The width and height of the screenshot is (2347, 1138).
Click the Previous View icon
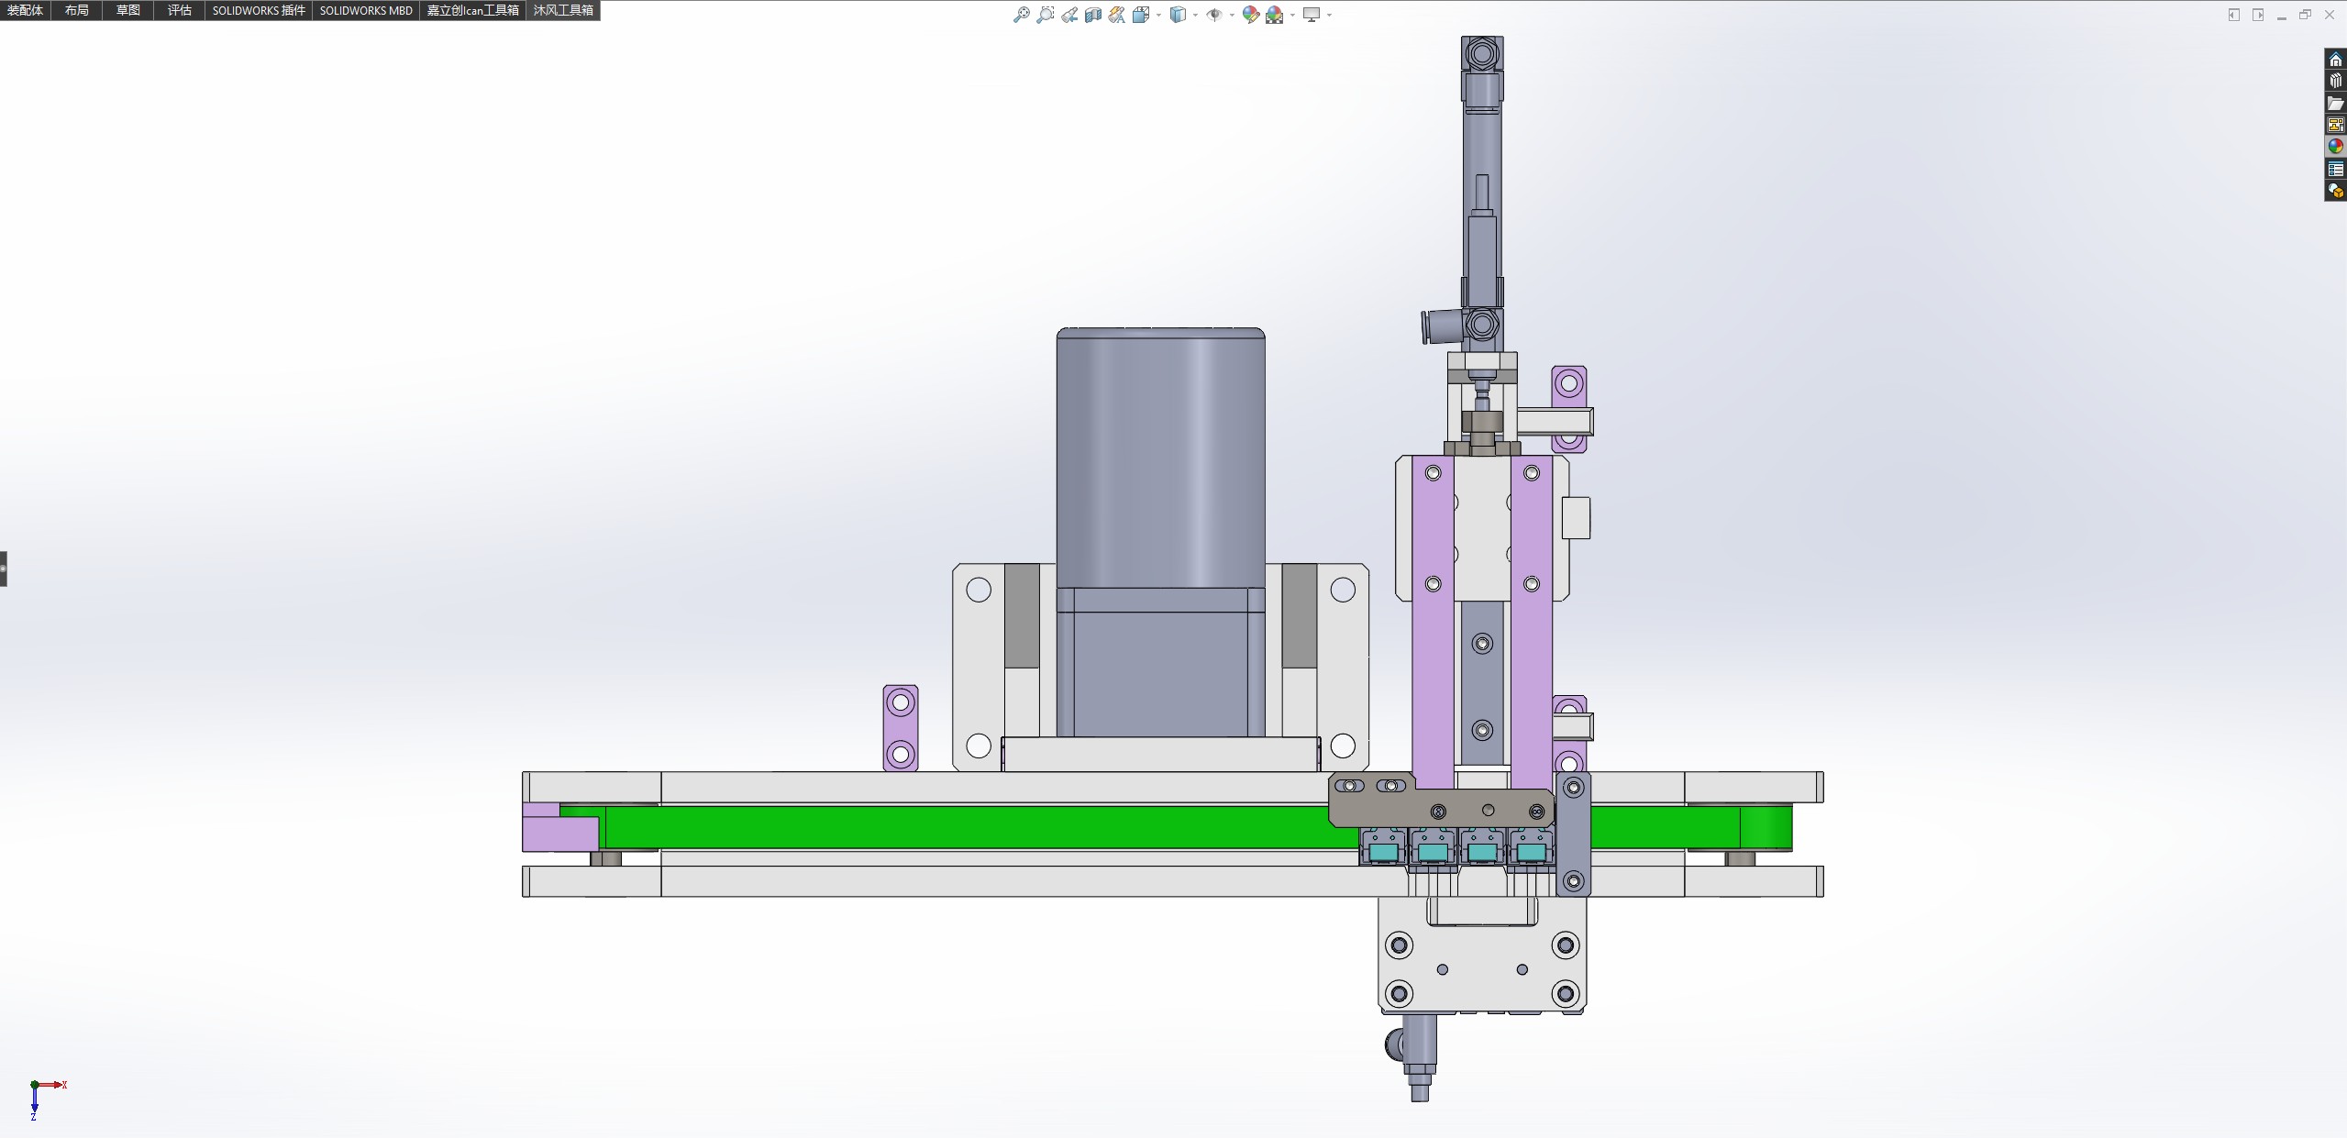[1069, 15]
